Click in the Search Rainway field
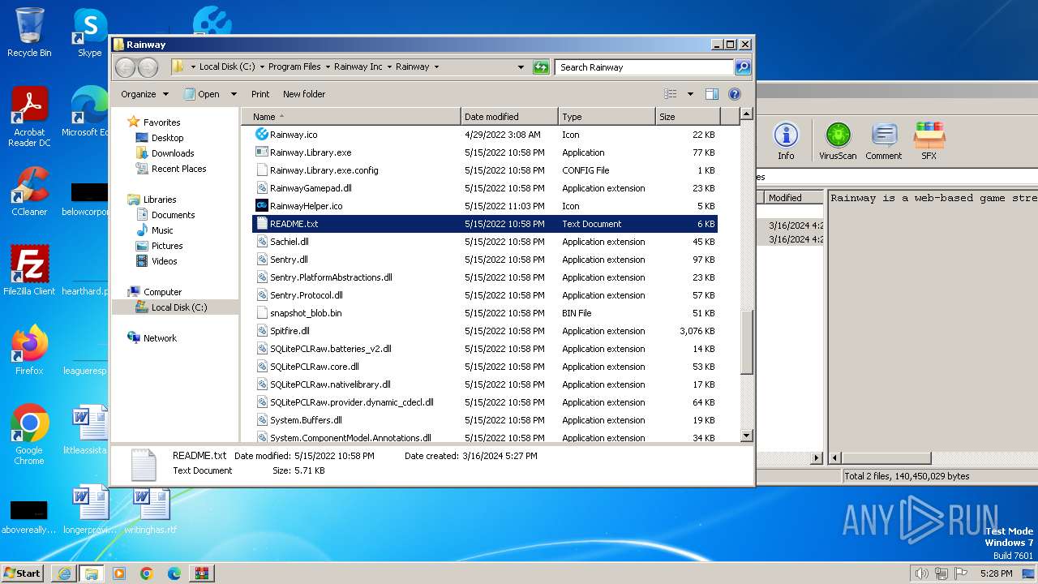Image resolution: width=1038 pixels, height=584 pixels. [645, 67]
